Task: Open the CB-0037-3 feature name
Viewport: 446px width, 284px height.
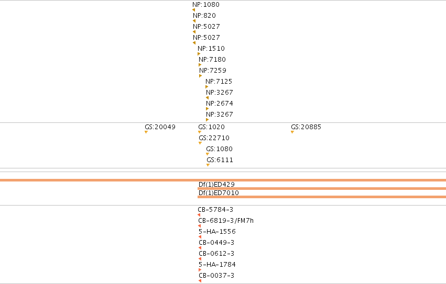Action: tap(217, 276)
